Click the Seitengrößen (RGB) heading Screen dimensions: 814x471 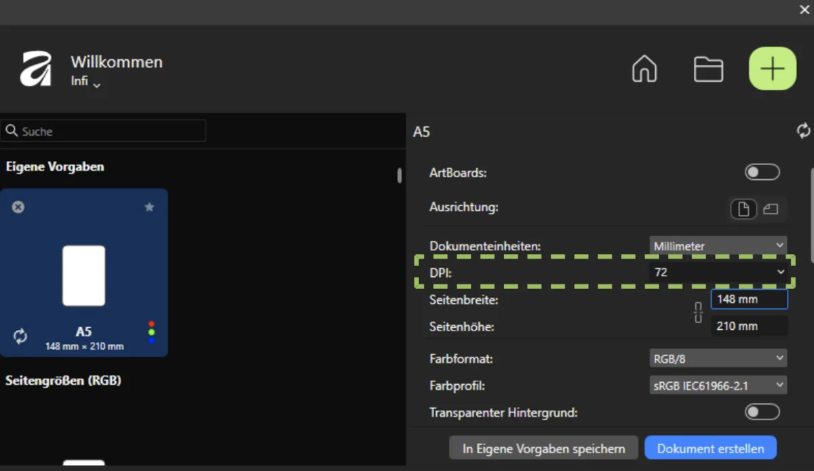(x=63, y=381)
